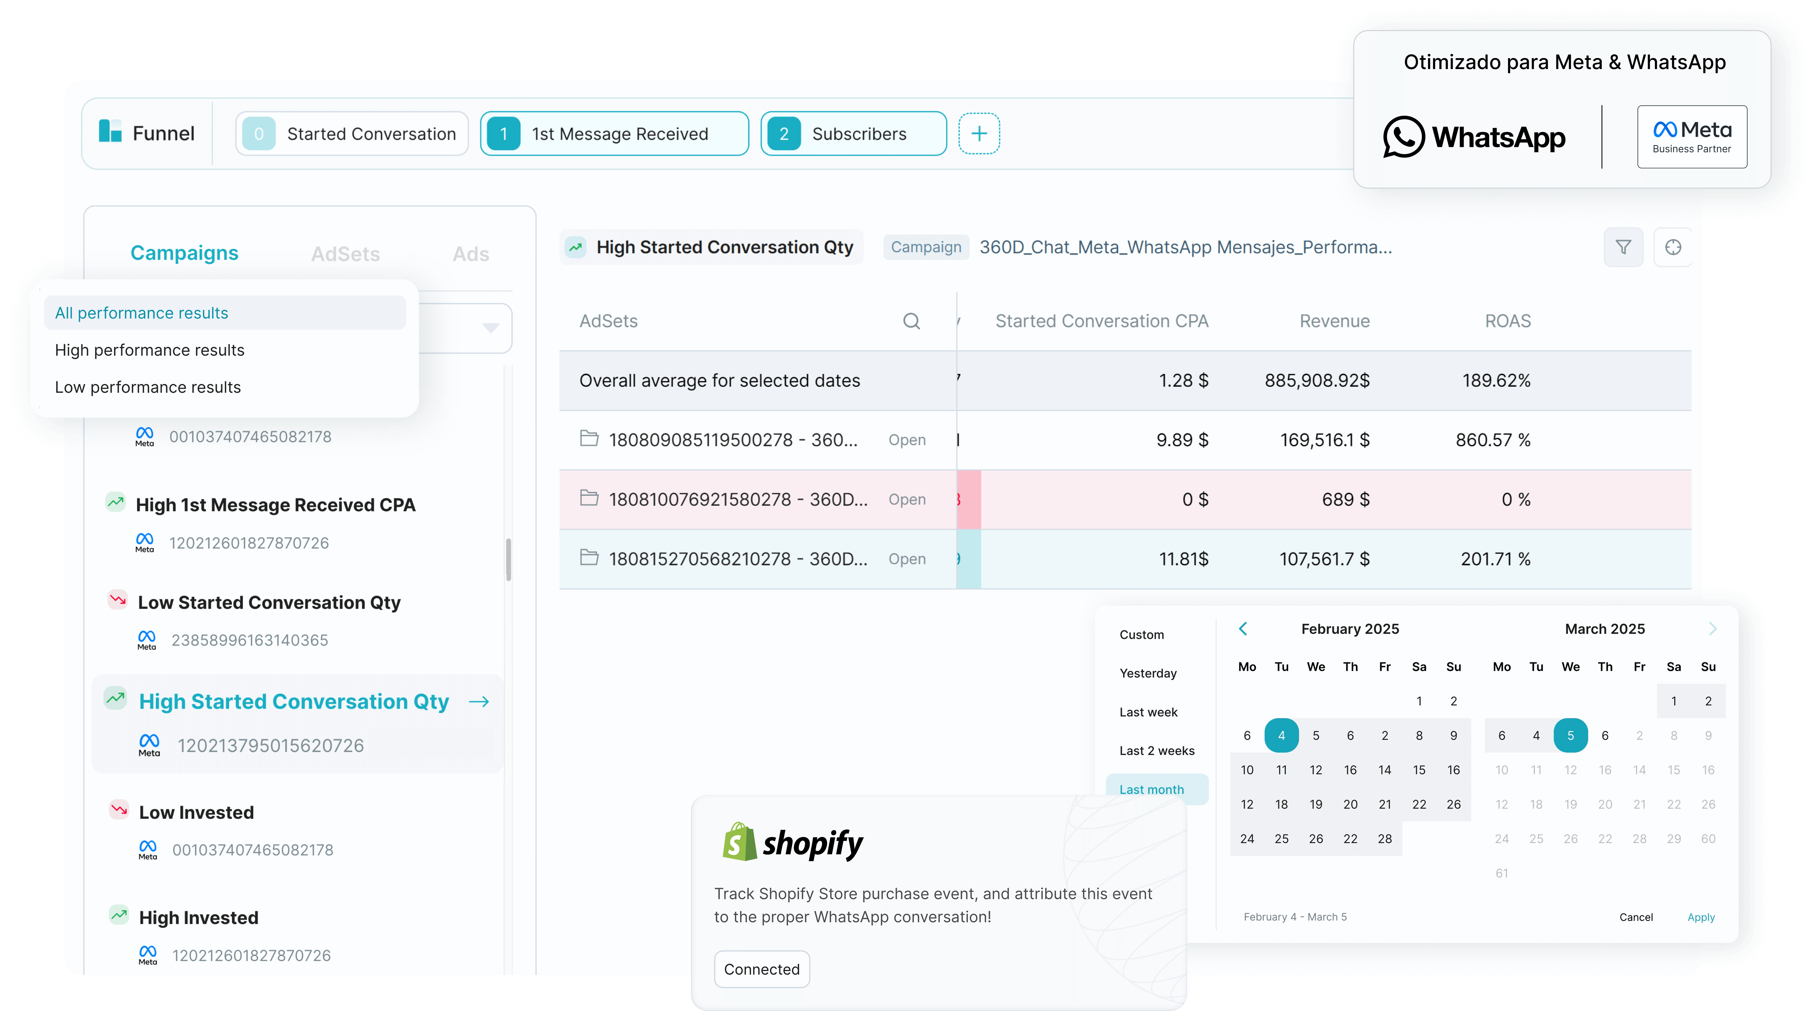Pick March 5 in the calendar
The width and height of the screenshot is (1814, 1011).
tap(1570, 735)
